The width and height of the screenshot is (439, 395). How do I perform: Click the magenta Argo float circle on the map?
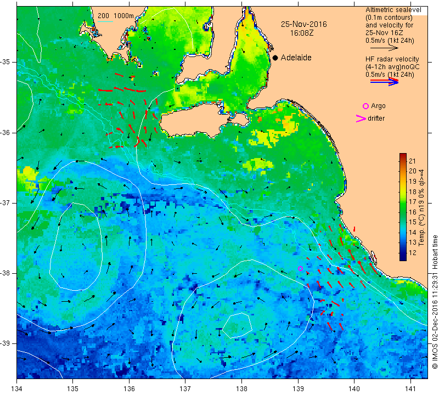click(x=300, y=268)
